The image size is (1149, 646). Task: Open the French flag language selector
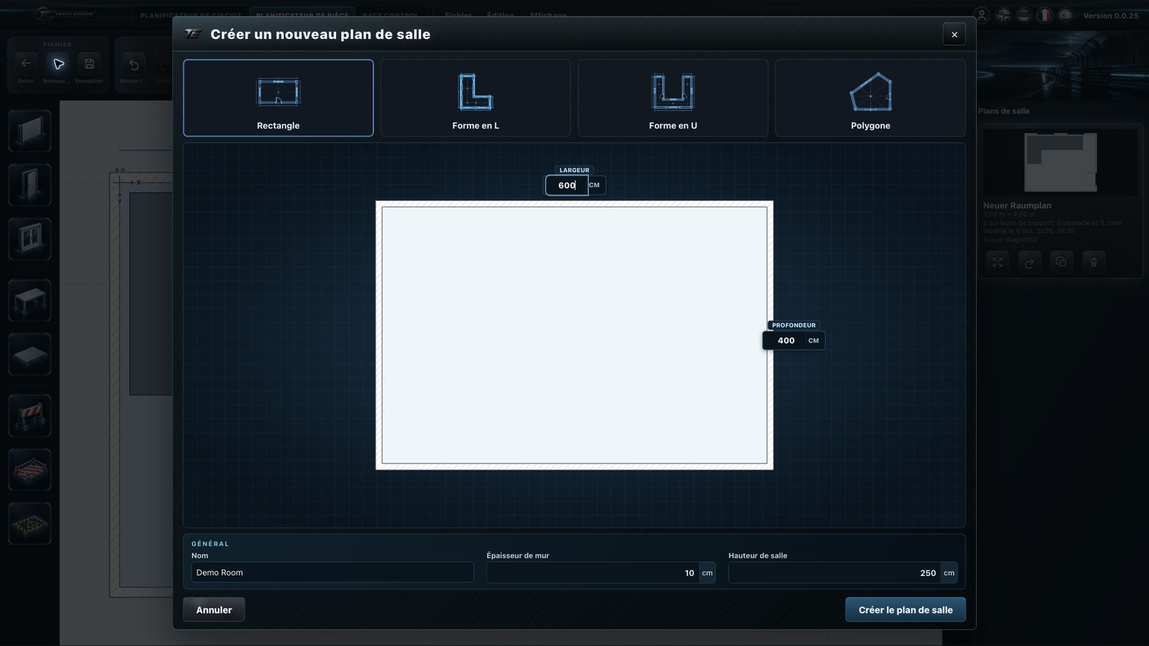[1045, 15]
